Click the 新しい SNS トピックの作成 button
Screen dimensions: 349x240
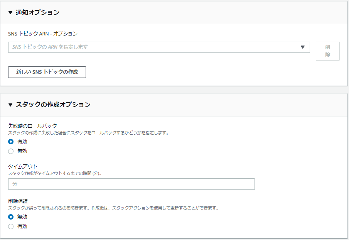(x=47, y=72)
